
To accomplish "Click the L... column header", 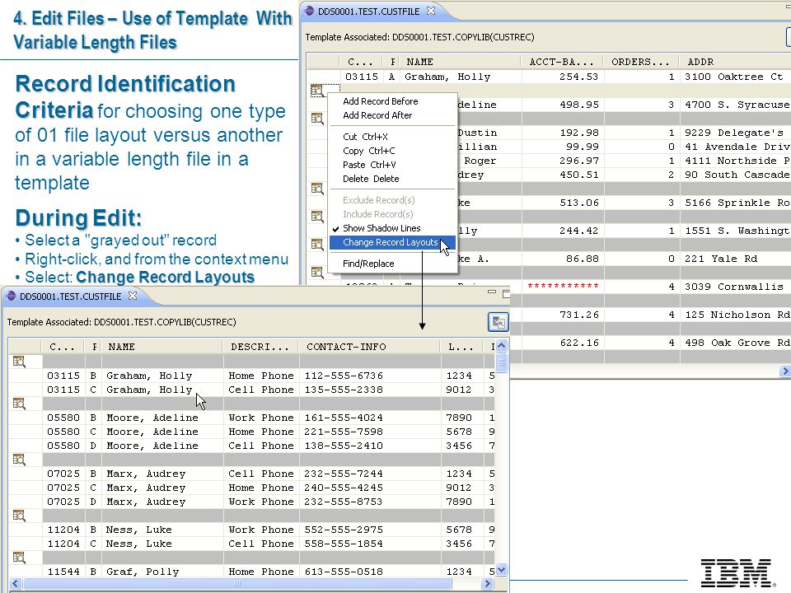I will click(461, 347).
